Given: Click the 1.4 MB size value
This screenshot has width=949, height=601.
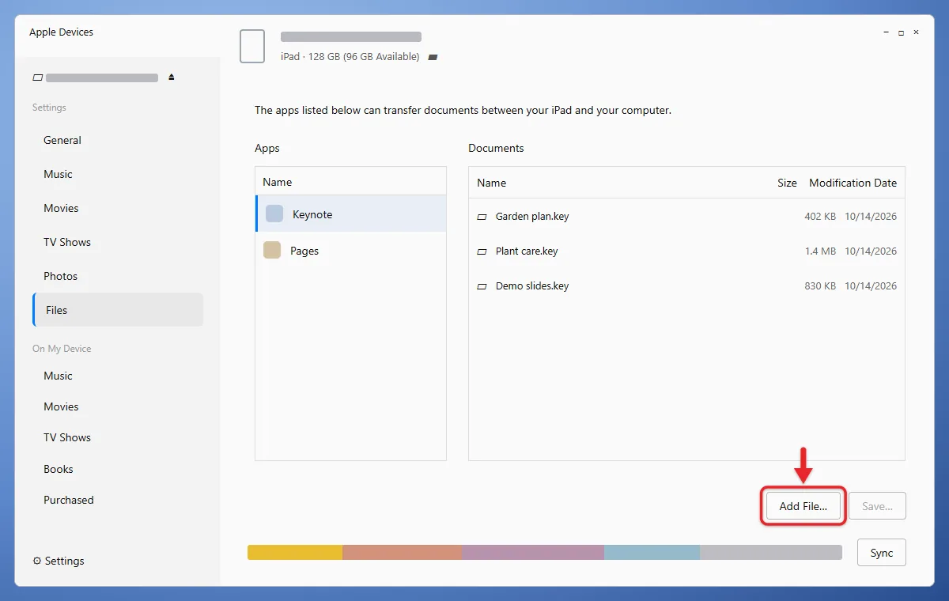Looking at the screenshot, I should tap(820, 251).
